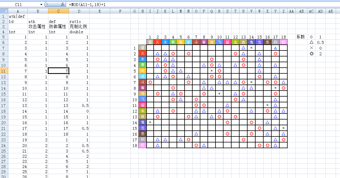The image size is (340, 178).
Task: Click the Select All corner button
Action: pos(4,11)
